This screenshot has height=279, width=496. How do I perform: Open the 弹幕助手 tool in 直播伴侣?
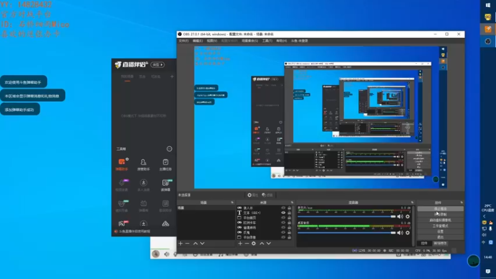pyautogui.click(x=122, y=165)
